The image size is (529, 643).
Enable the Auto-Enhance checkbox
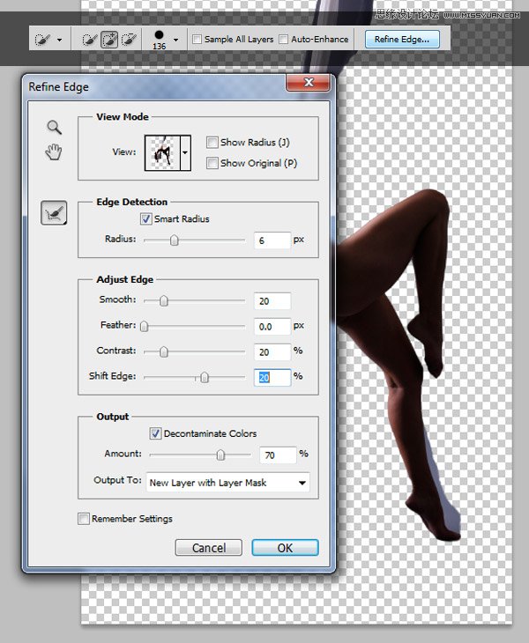[284, 40]
